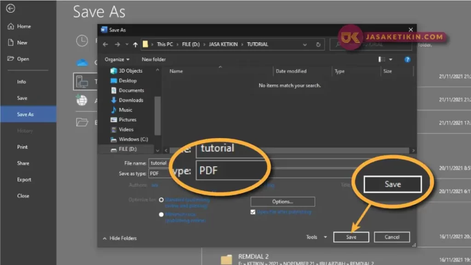Select Documents in the navigation pane
471x265 pixels.
point(127,90)
